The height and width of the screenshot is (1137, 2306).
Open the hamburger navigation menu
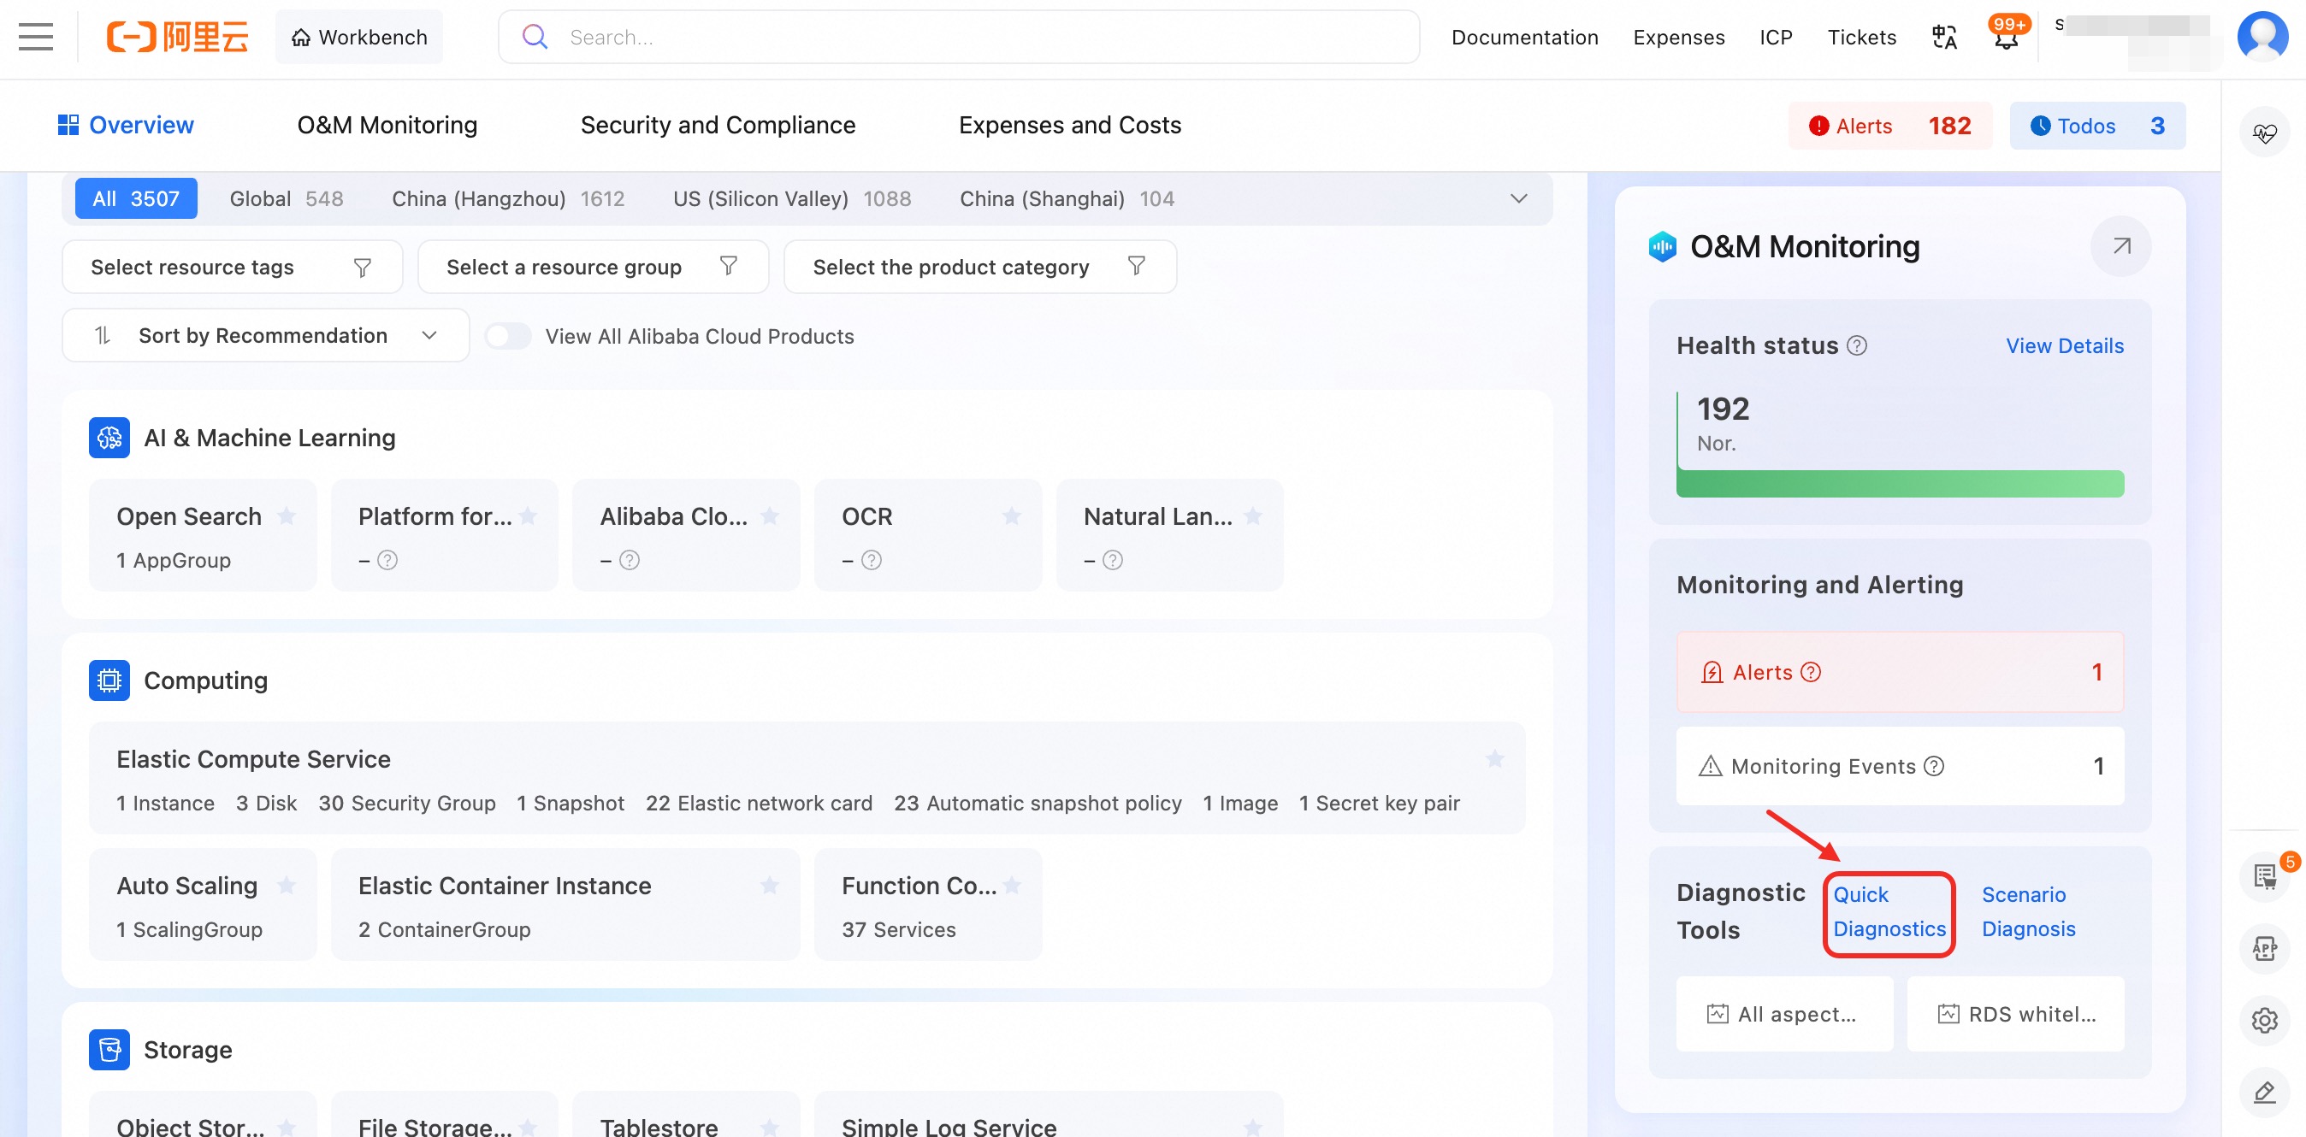click(x=36, y=37)
